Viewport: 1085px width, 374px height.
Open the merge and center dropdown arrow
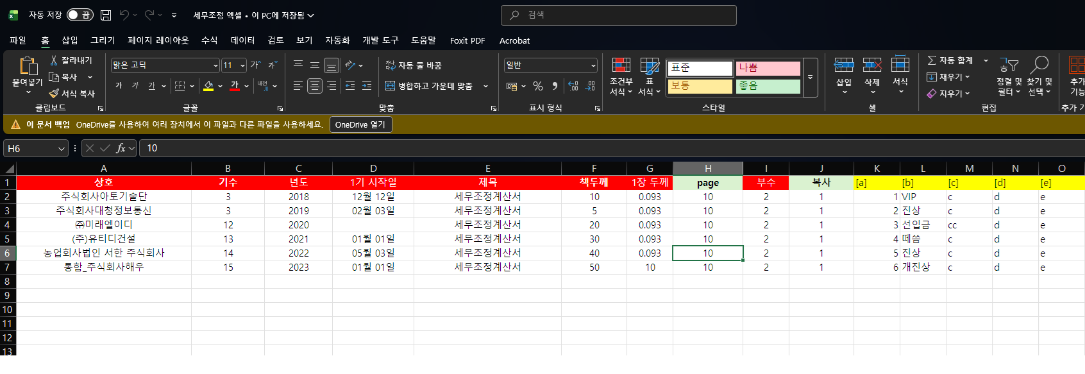(485, 86)
